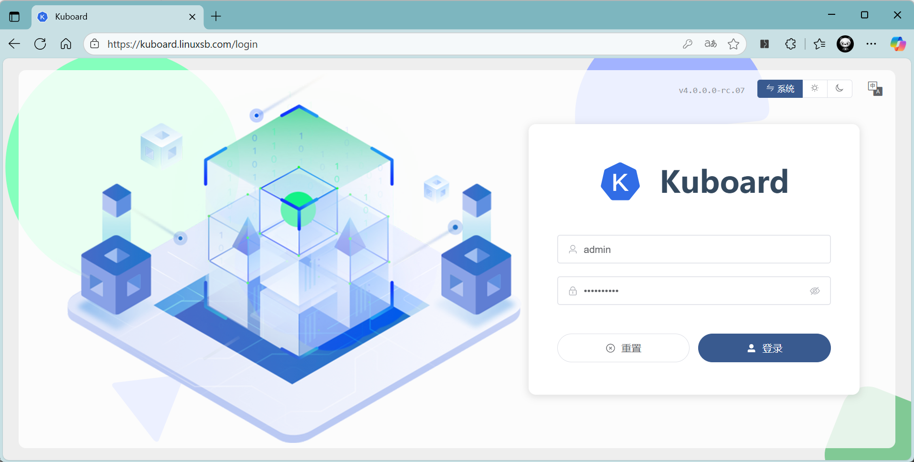
Task: Click the 登录 login button
Action: point(764,348)
